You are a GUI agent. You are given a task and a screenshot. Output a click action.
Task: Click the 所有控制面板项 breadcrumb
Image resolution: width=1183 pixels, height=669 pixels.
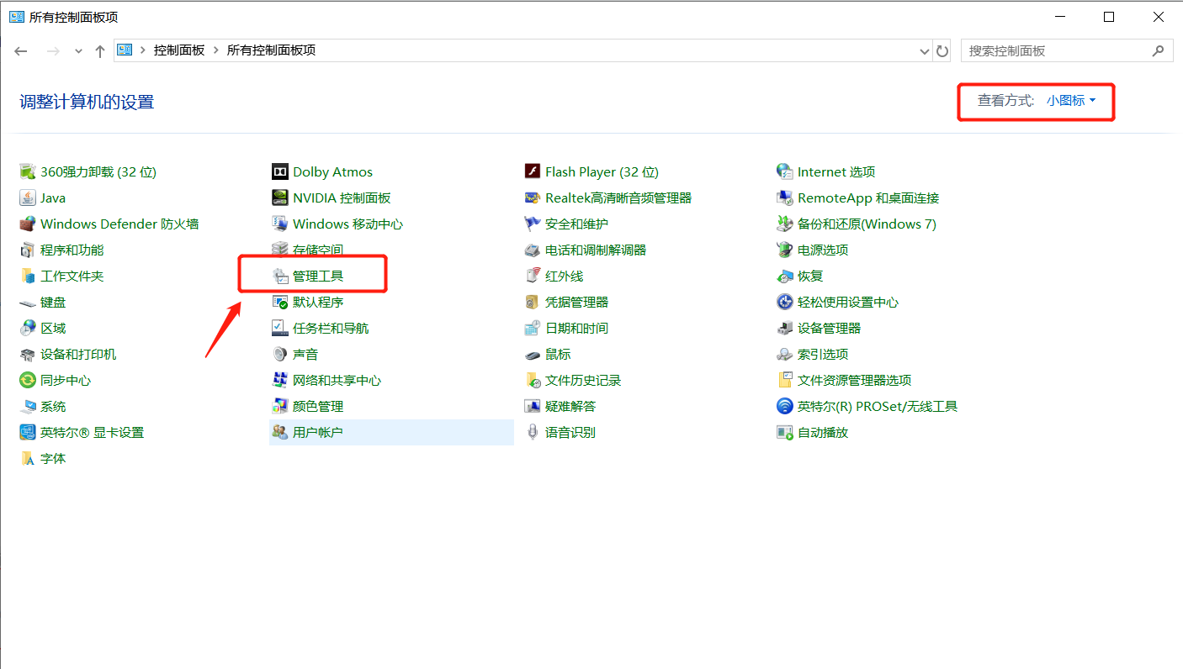[271, 50]
